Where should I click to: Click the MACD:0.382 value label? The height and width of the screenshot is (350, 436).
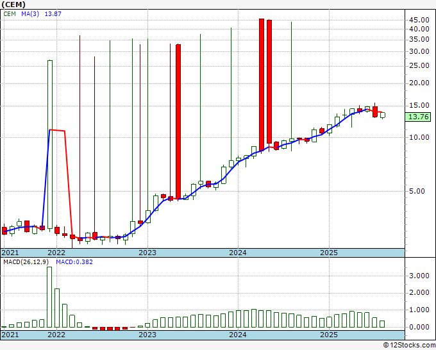pyautogui.click(x=74, y=262)
